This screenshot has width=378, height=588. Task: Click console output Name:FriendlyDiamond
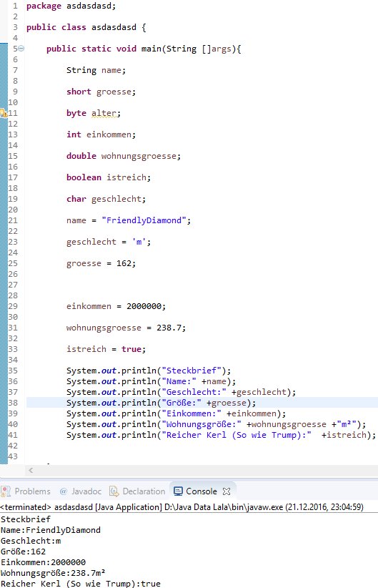(x=51, y=530)
